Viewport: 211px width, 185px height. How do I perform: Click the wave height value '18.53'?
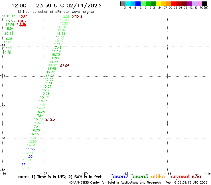coord(10,21)
